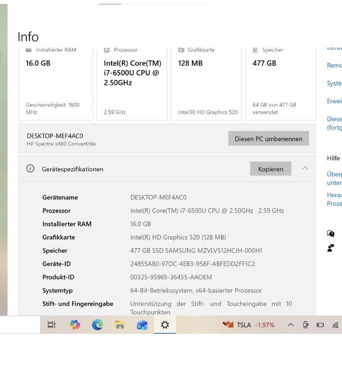Image resolution: width=342 pixels, height=382 pixels.
Task: Click the Meet Now camera tray icon
Action: point(305,325)
